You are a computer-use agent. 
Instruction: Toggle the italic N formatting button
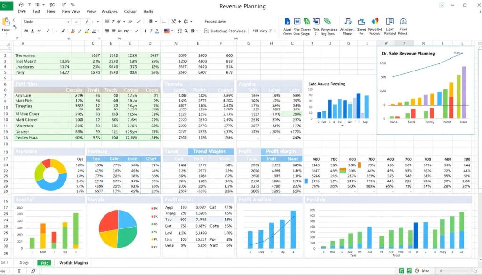(x=39, y=31)
